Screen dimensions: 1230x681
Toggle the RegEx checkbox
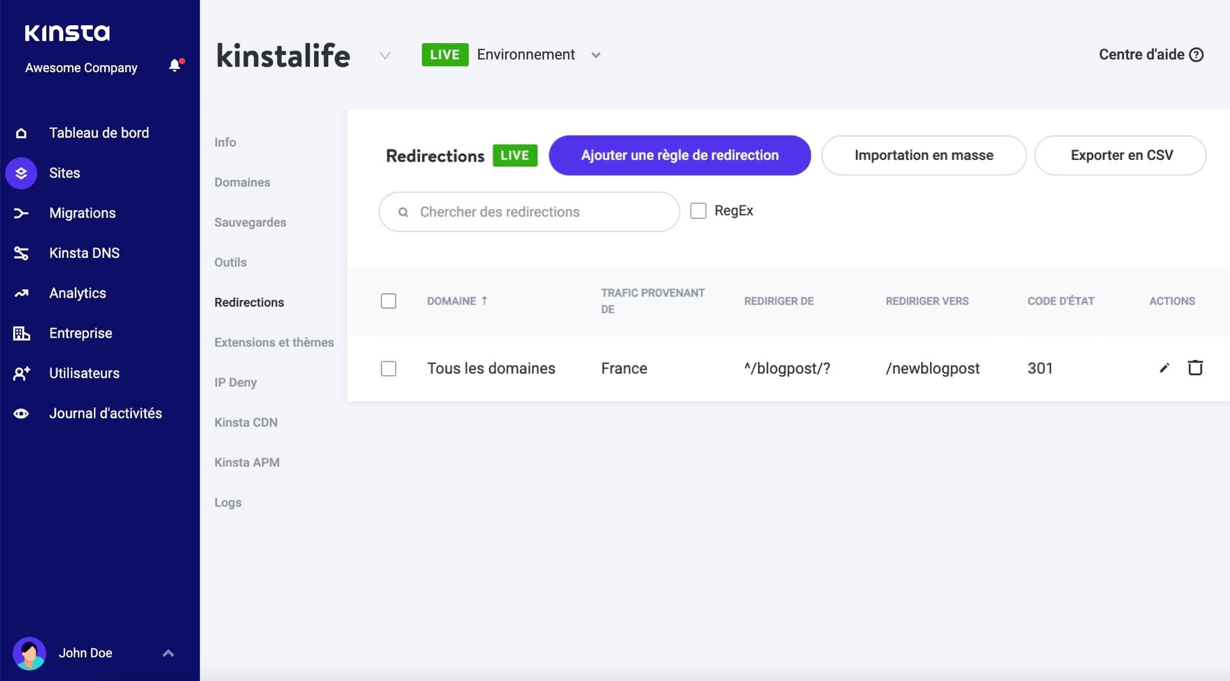698,211
